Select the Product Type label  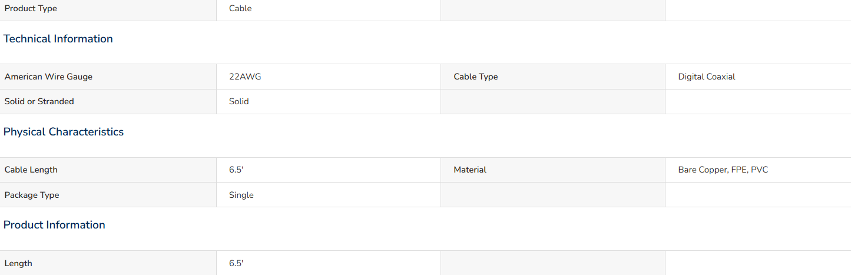click(x=31, y=9)
